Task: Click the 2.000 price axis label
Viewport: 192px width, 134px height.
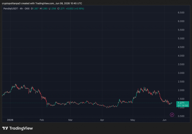Action: [181, 90]
